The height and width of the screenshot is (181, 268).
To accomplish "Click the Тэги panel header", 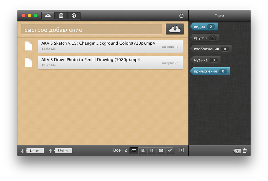I will point(219,16).
